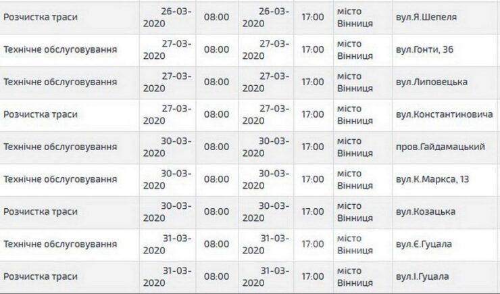Click the 08:00 start time for вул.Липовецька

216,82
